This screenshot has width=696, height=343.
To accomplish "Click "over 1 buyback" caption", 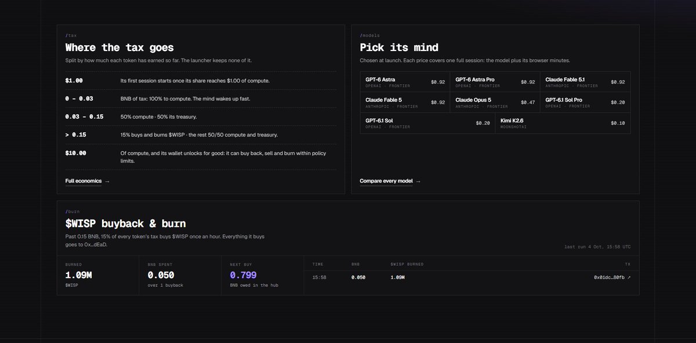I will (x=165, y=286).
